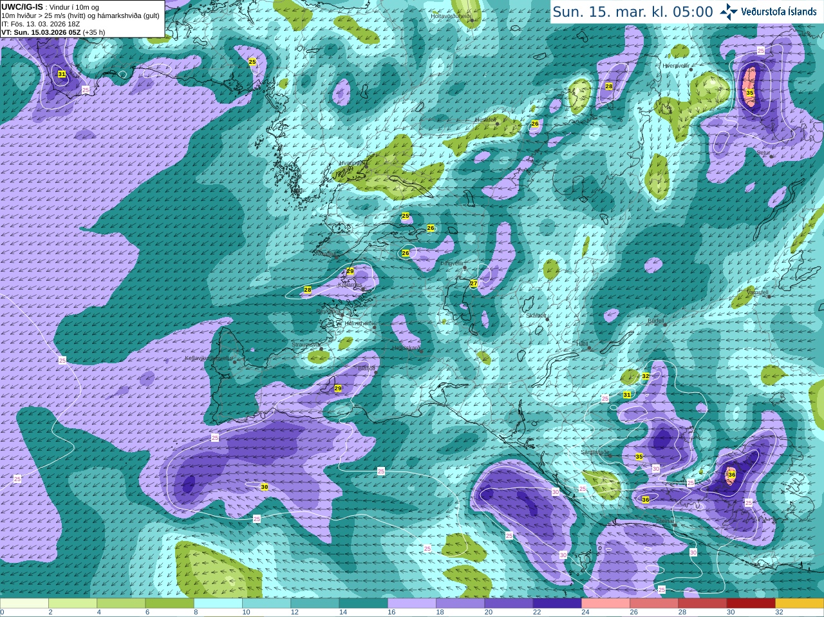This screenshot has width=824, height=617.
Task: Pick the salmon 26–28 legend swatch
Action: [x=654, y=603]
